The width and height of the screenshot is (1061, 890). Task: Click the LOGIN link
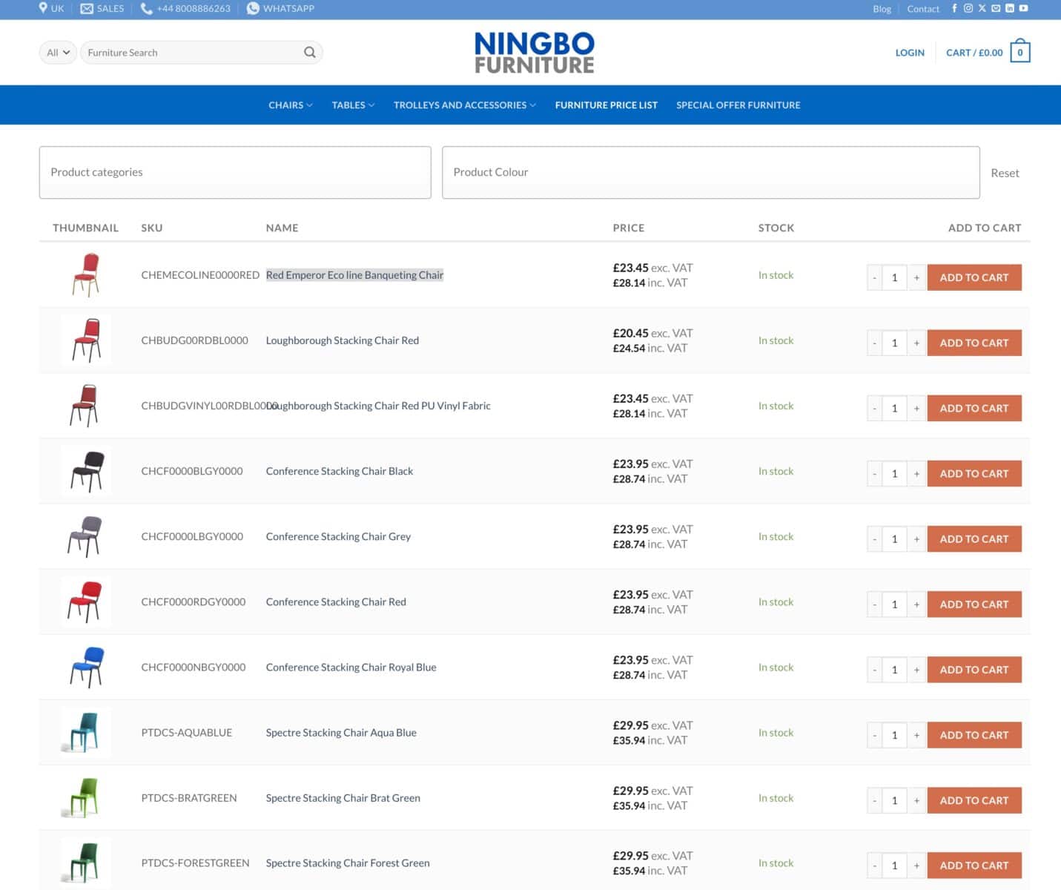[x=910, y=53]
